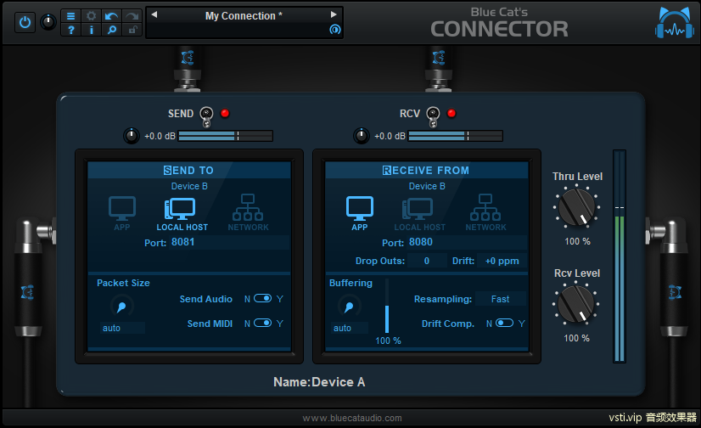
Task: Click the RCV +0.0 dB value
Action: tap(390, 136)
